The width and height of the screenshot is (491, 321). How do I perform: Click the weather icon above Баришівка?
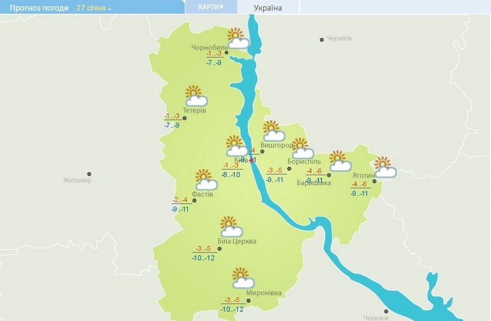click(x=341, y=161)
